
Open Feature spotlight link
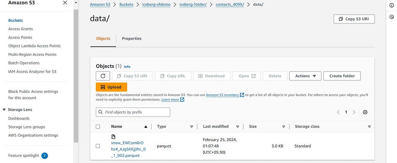24,155
